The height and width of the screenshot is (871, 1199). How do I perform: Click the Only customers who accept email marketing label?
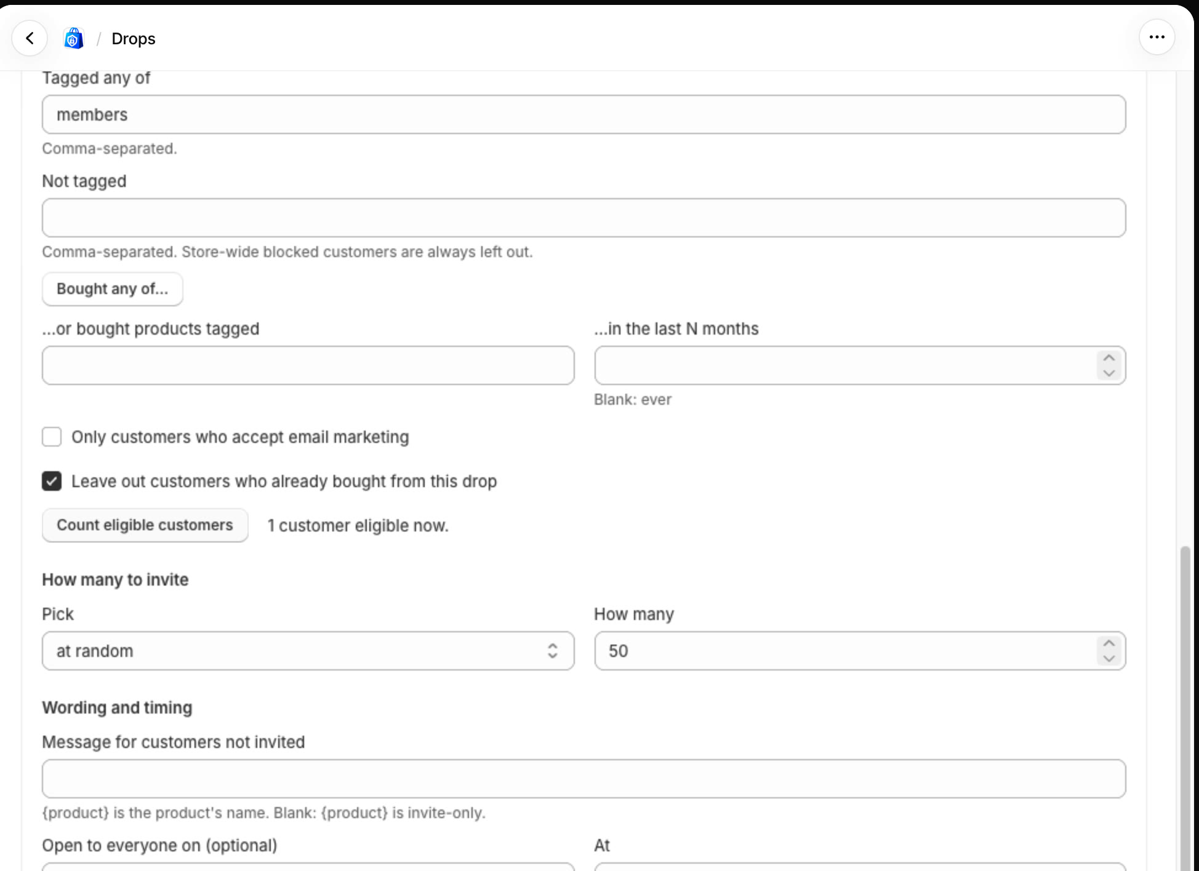coord(240,437)
